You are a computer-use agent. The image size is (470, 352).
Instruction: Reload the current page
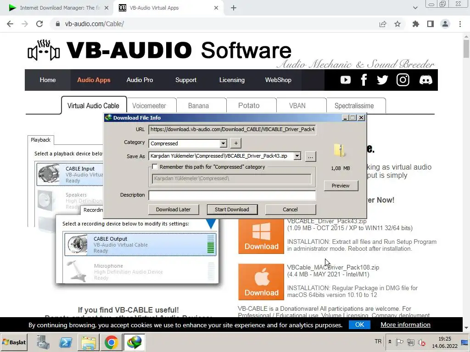(39, 24)
